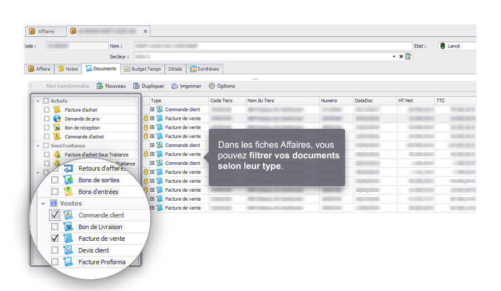The width and height of the screenshot is (501, 291).
Task: Open the Notes tab
Action: [68, 69]
